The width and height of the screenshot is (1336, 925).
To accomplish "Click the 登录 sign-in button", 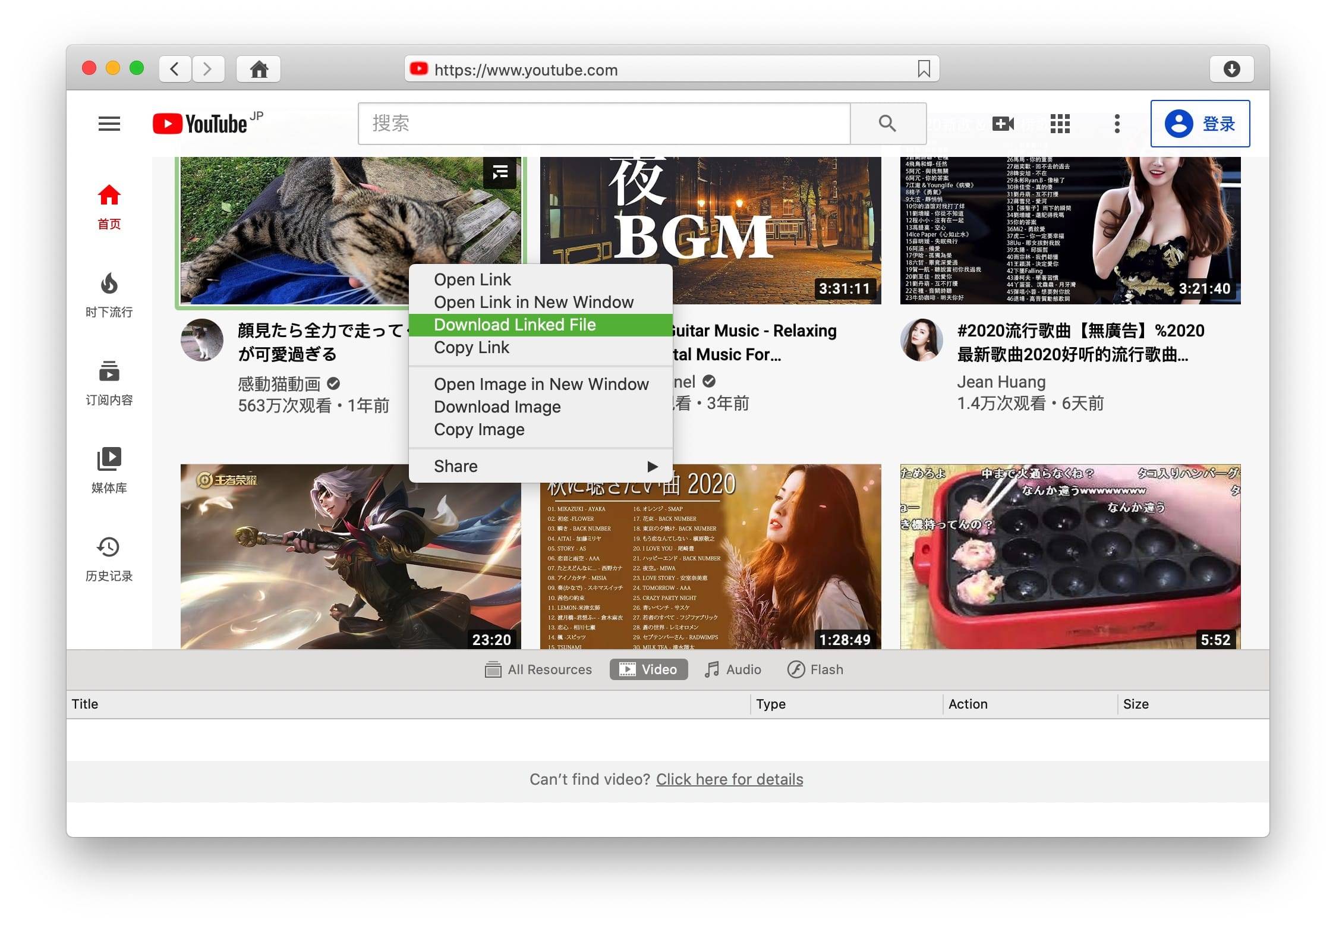I will pos(1200,124).
